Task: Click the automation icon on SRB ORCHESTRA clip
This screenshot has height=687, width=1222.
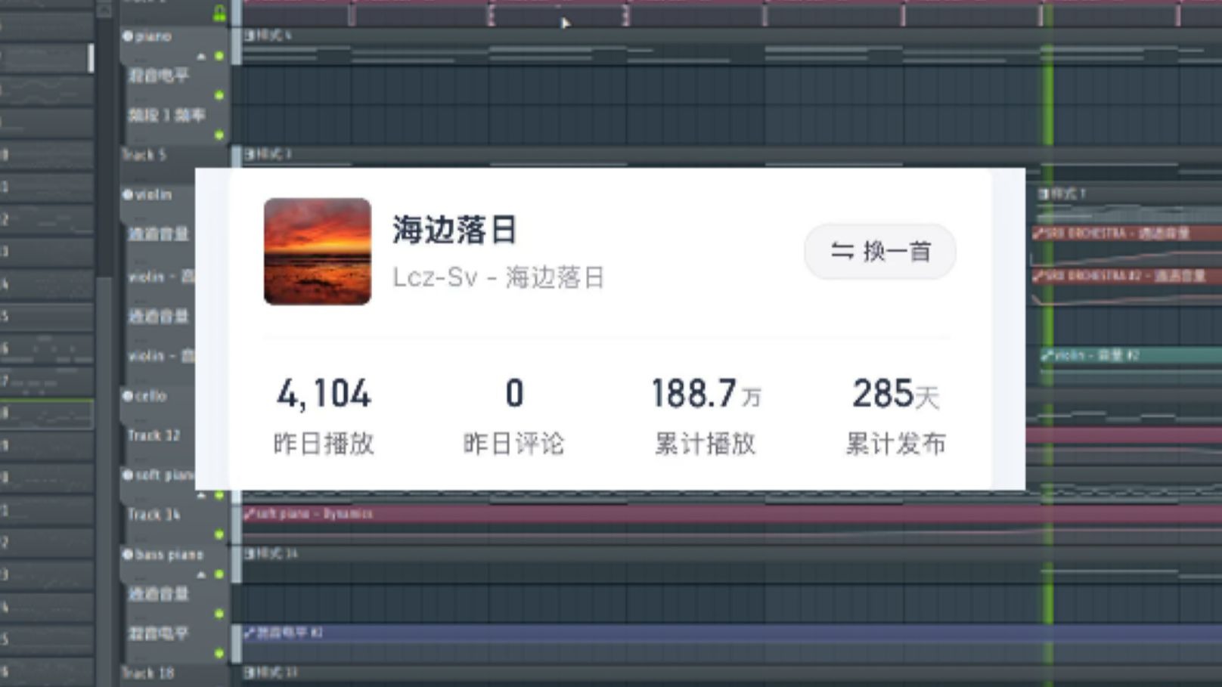Action: (x=1037, y=234)
